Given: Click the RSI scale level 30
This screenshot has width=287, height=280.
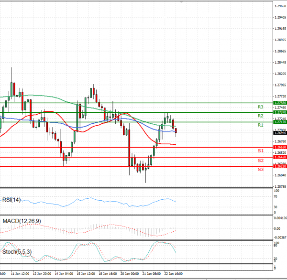Looking at the screenshot, I should pos(276,207).
